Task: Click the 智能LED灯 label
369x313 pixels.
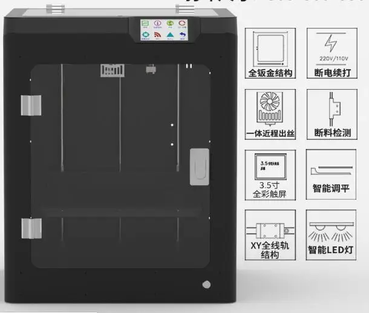Action: click(331, 249)
